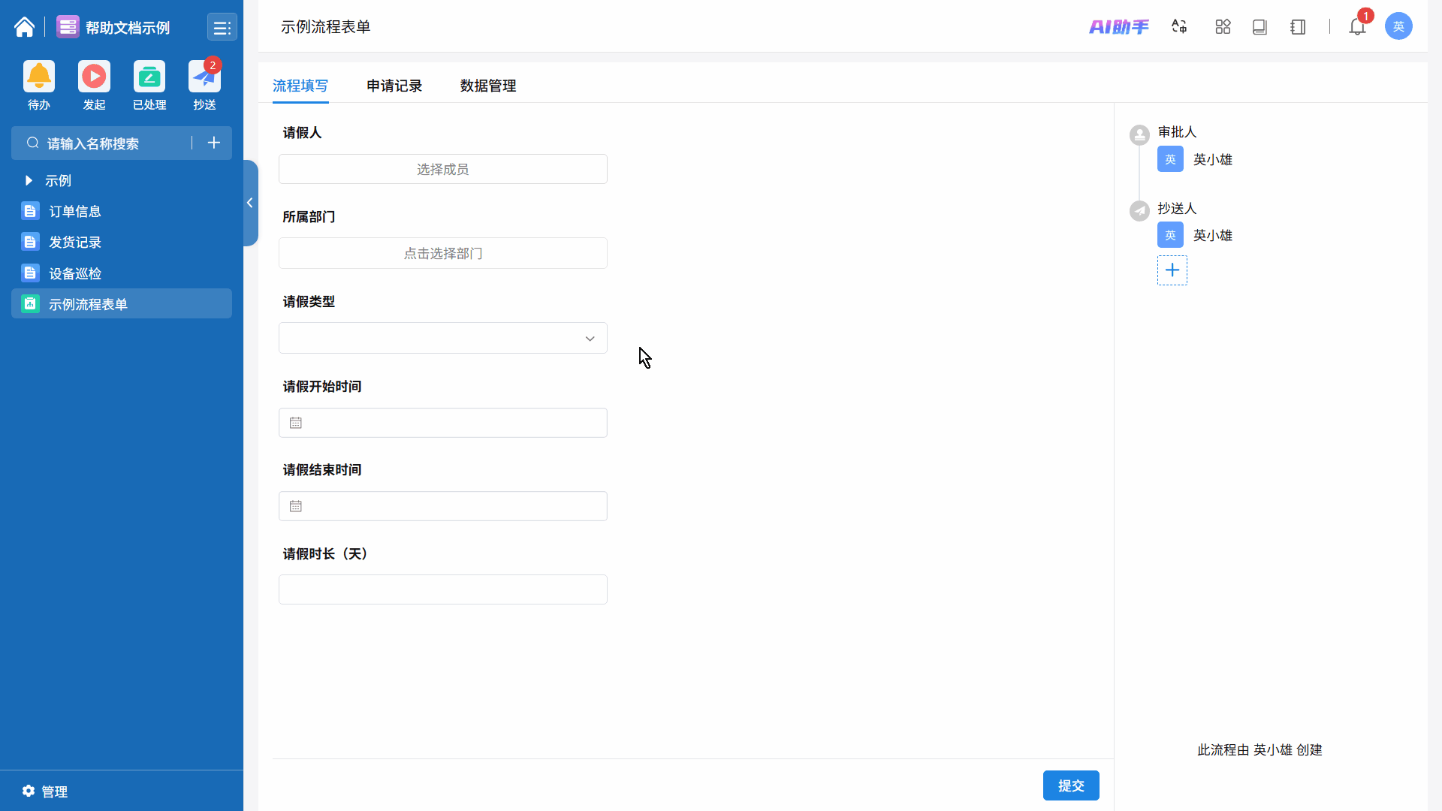Click the 提交 submit button
Image resolution: width=1442 pixels, height=811 pixels.
point(1070,785)
